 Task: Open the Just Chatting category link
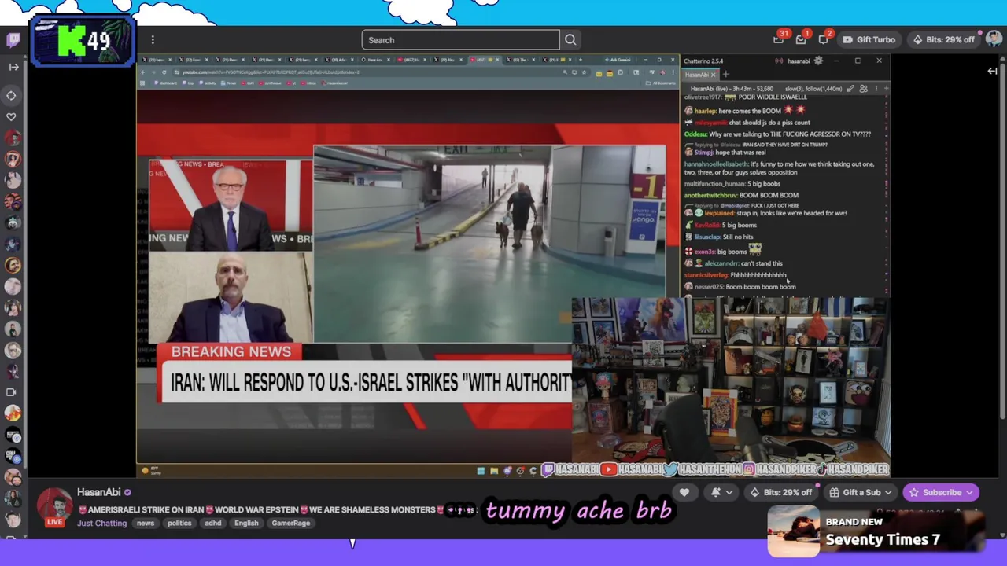[x=101, y=523]
